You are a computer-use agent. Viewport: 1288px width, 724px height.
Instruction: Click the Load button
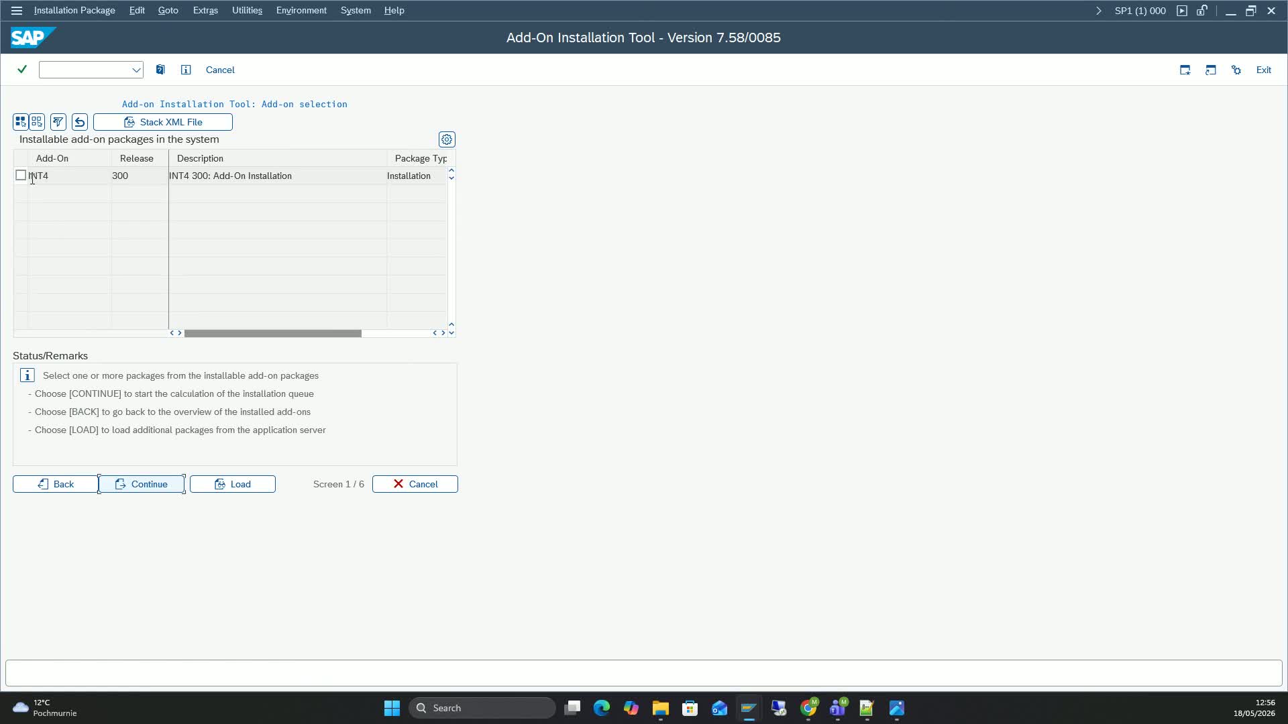233,484
